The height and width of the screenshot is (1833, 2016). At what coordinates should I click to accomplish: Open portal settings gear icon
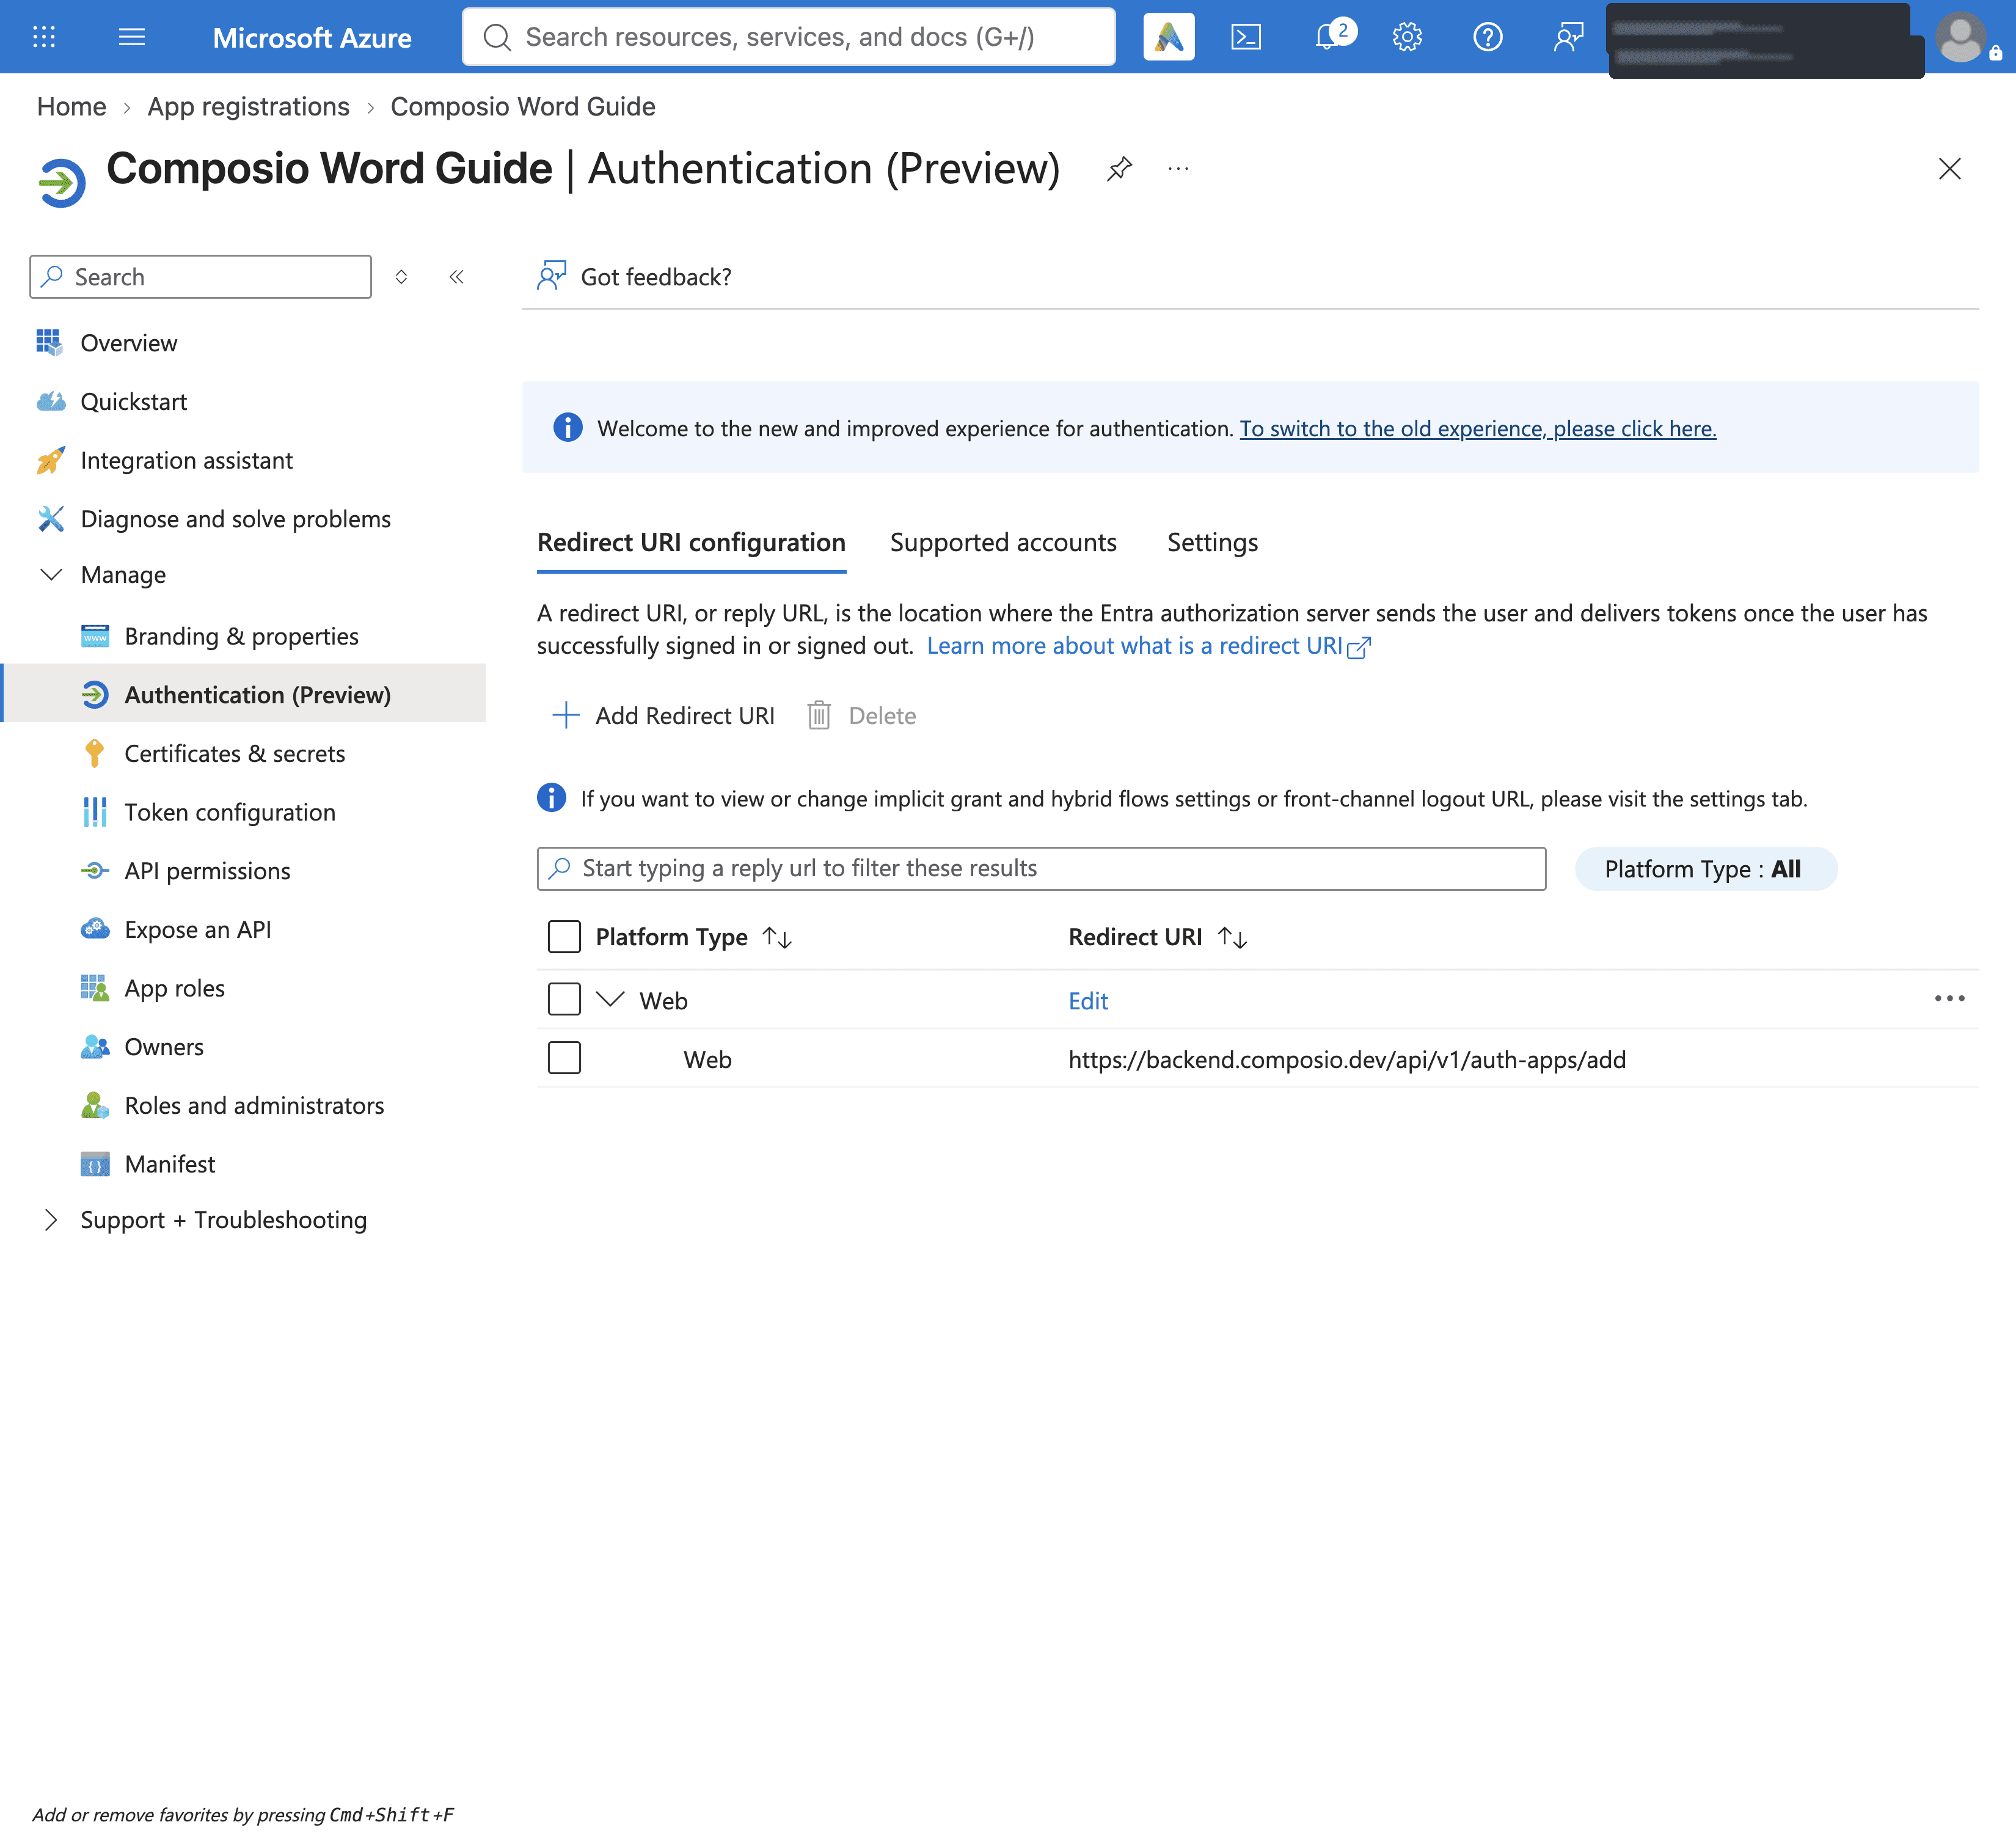point(1407,37)
